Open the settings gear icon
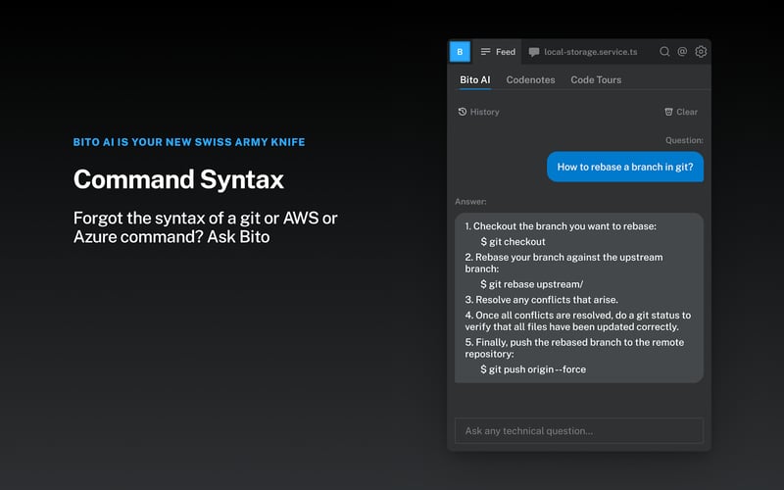Viewport: 784px width, 490px height. (701, 52)
